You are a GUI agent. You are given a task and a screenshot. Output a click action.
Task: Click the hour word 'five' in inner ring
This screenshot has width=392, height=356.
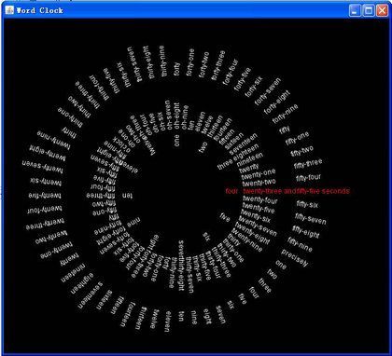225,218
